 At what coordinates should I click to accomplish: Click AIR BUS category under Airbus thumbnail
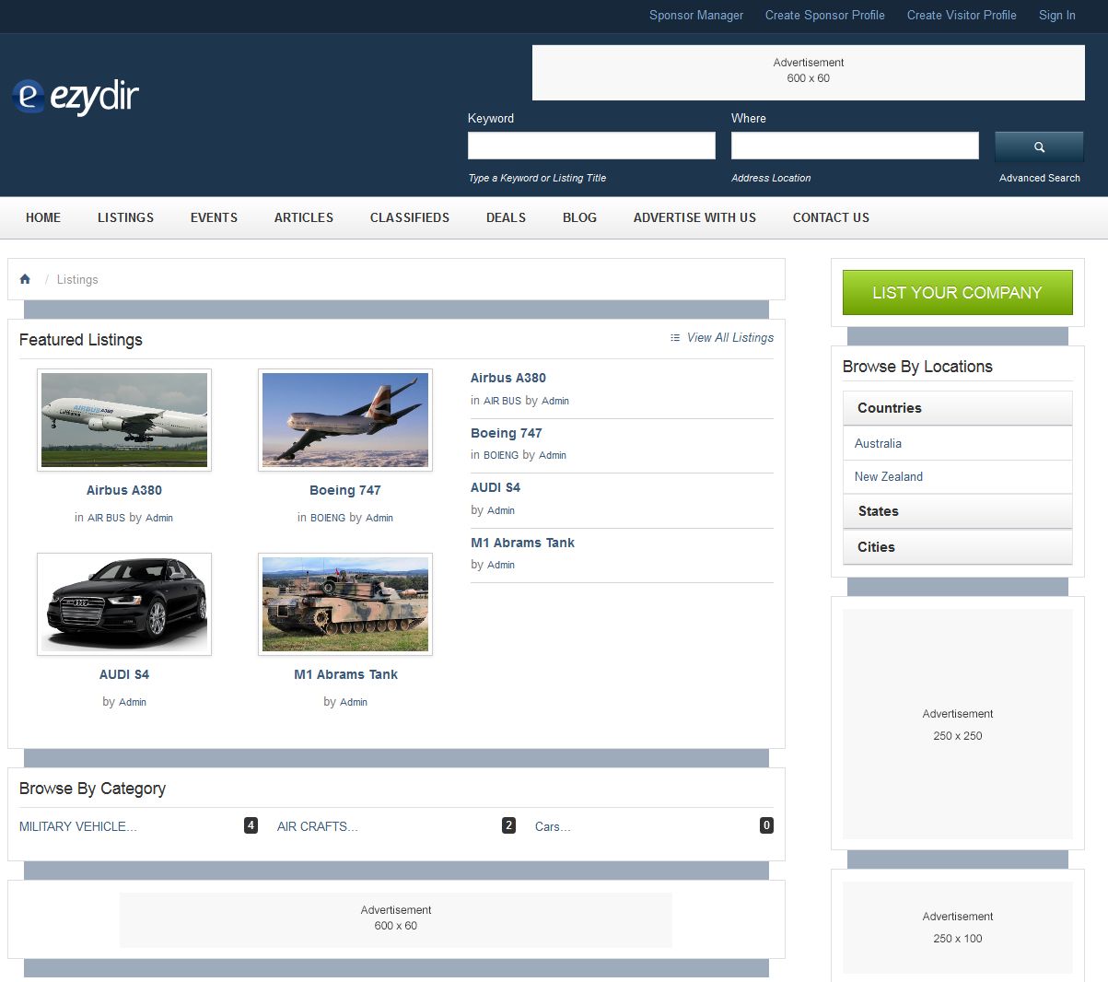coord(106,518)
